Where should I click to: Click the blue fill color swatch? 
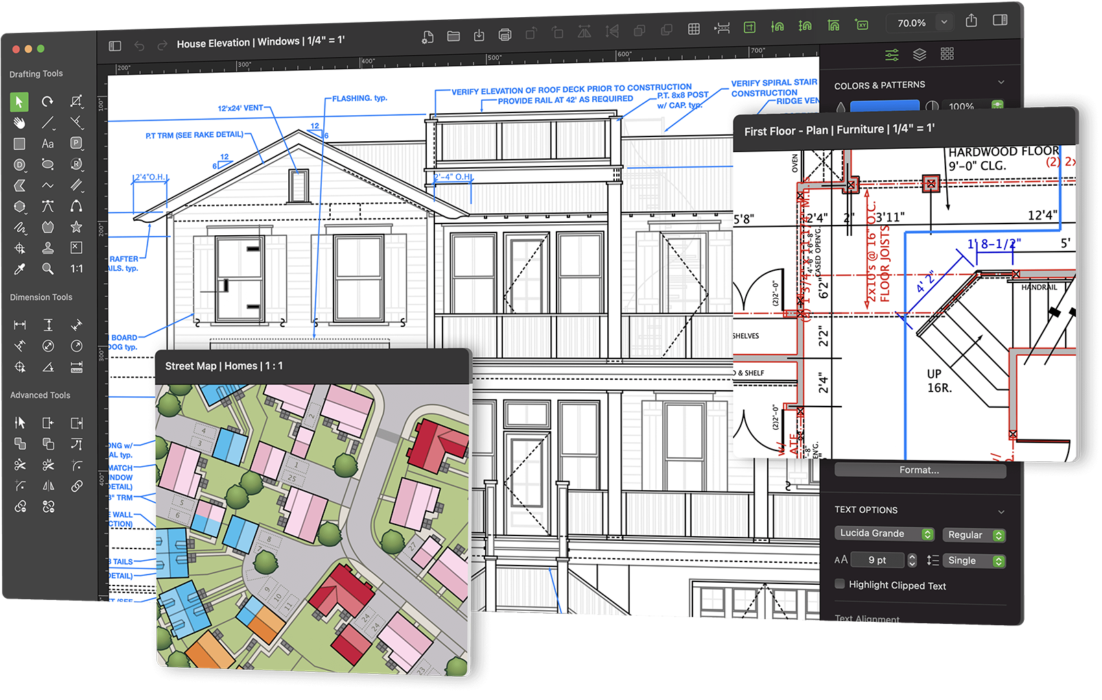pyautogui.click(x=884, y=106)
